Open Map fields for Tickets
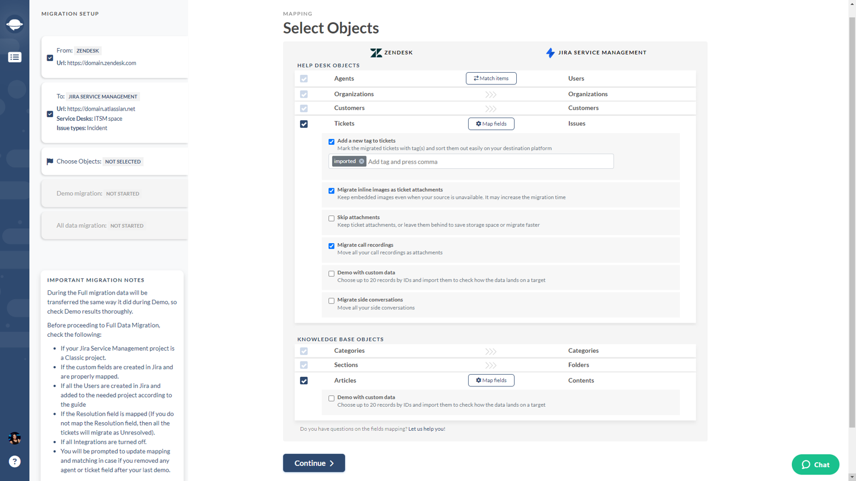856x481 pixels. (x=491, y=124)
